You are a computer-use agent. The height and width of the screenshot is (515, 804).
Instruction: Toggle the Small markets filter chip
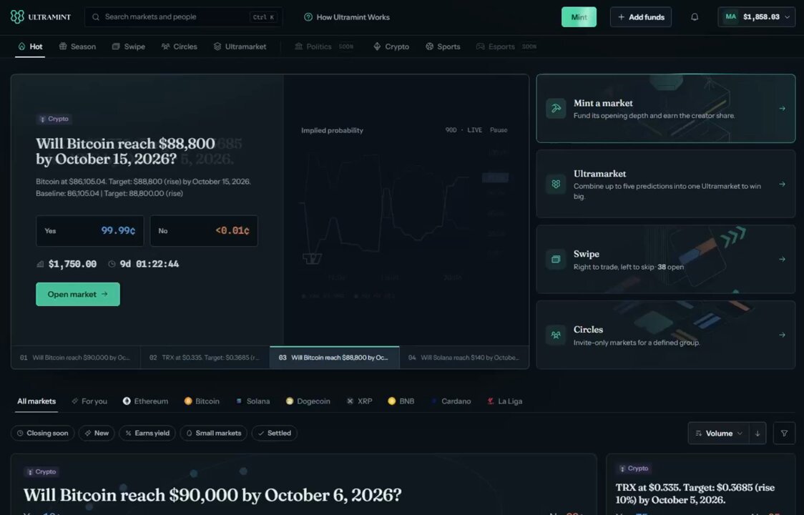[213, 433]
